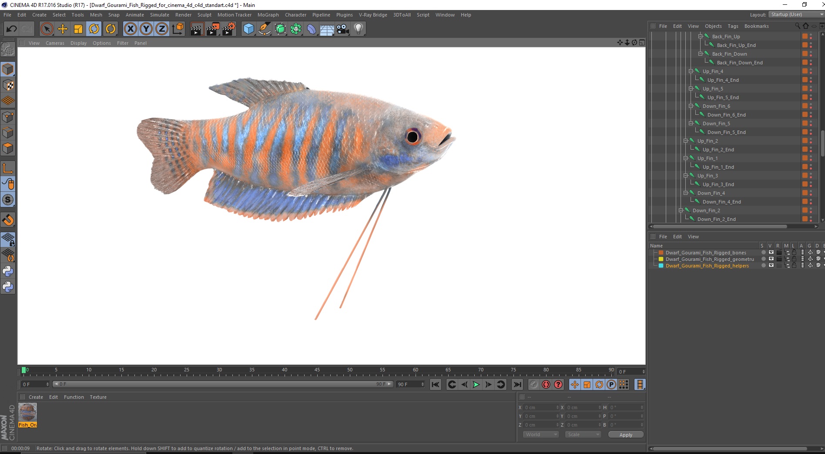
Task: Go to end of animation
Action: pos(517,384)
